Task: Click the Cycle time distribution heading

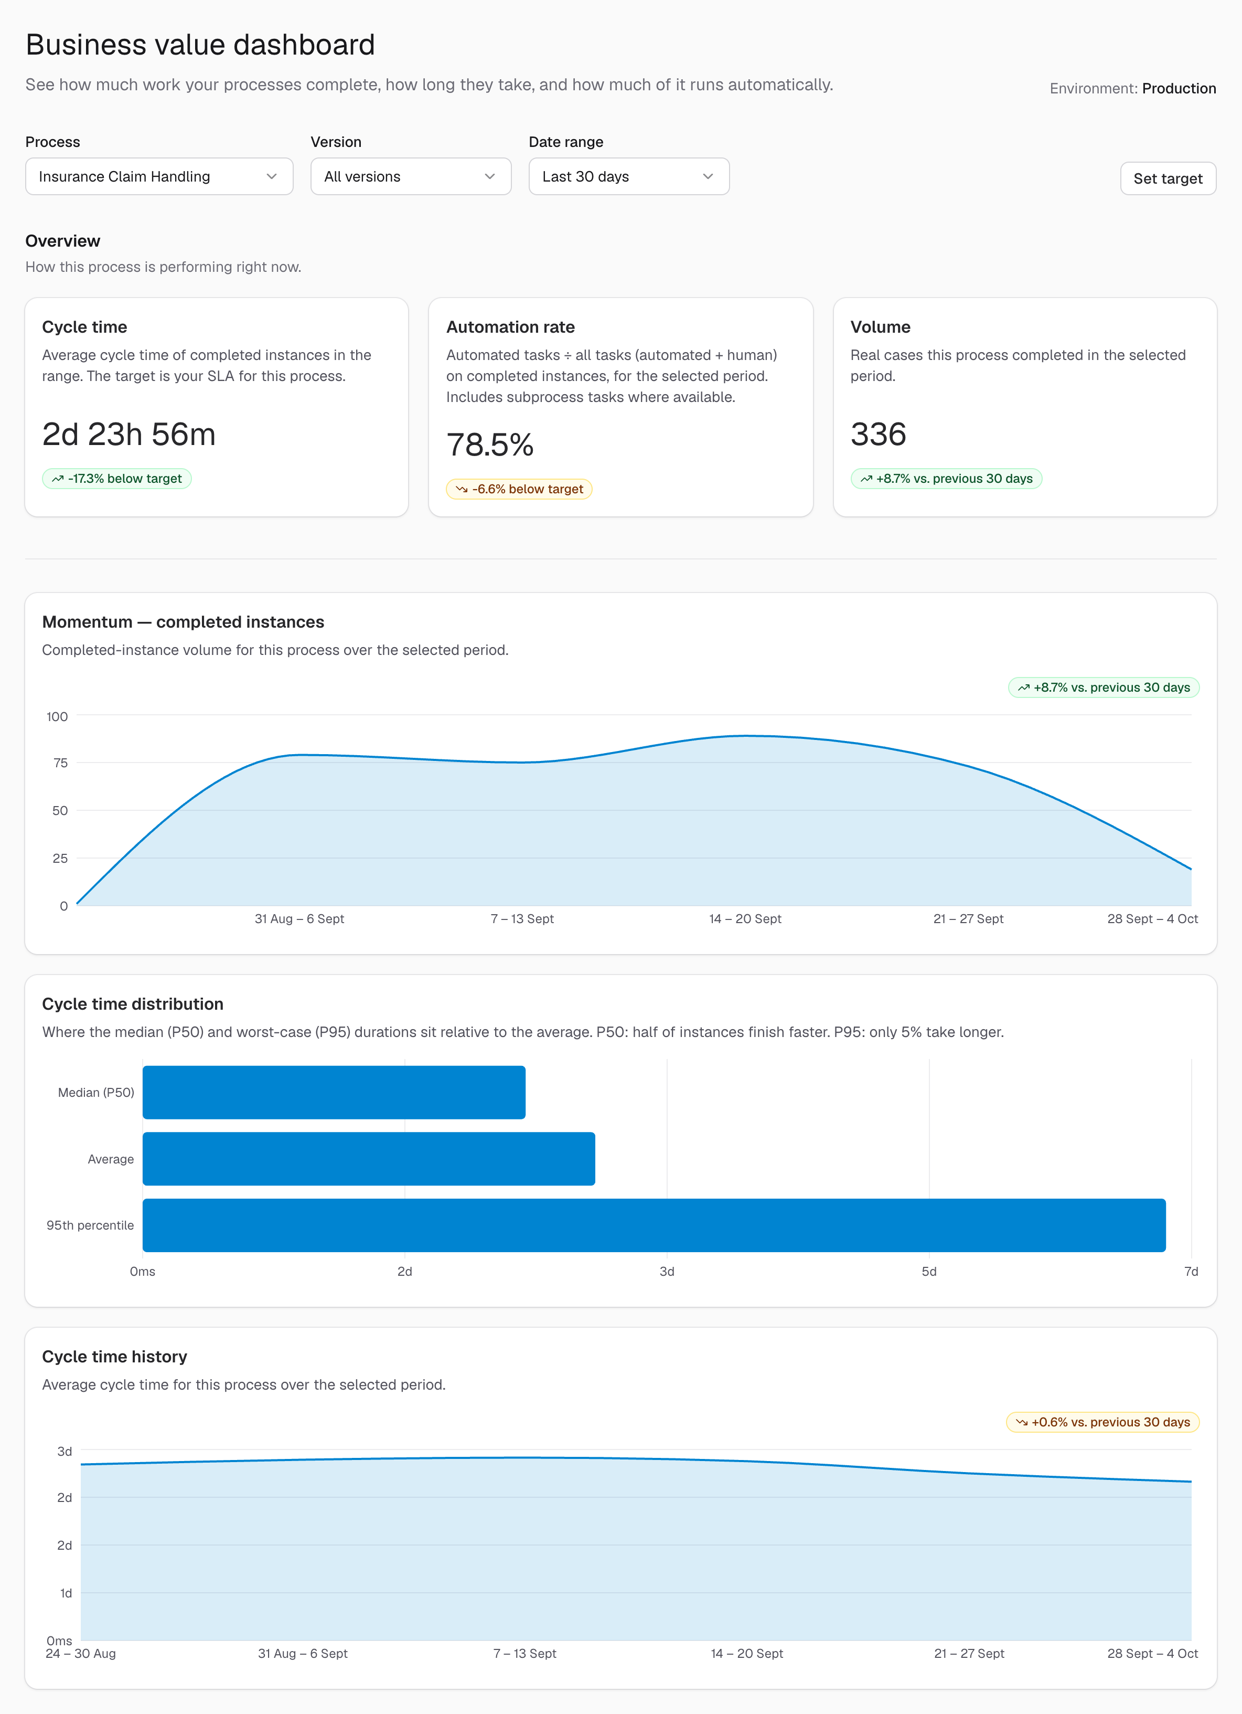Action: (133, 1003)
